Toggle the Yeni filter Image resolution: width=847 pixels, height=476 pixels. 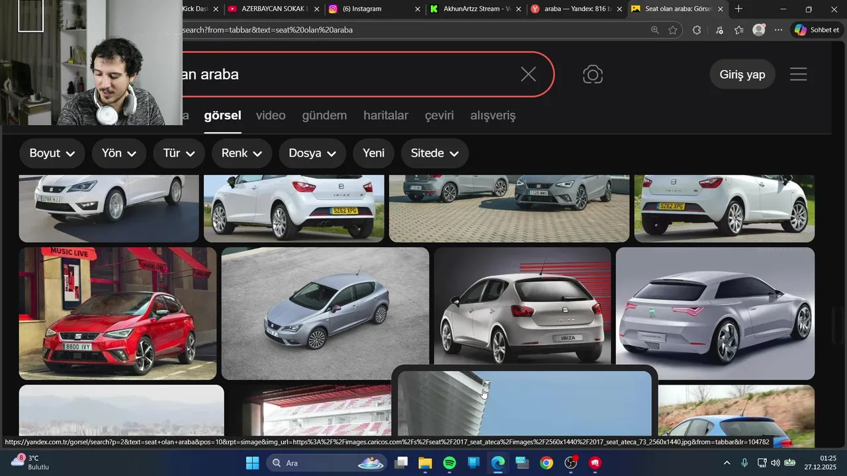coord(374,153)
